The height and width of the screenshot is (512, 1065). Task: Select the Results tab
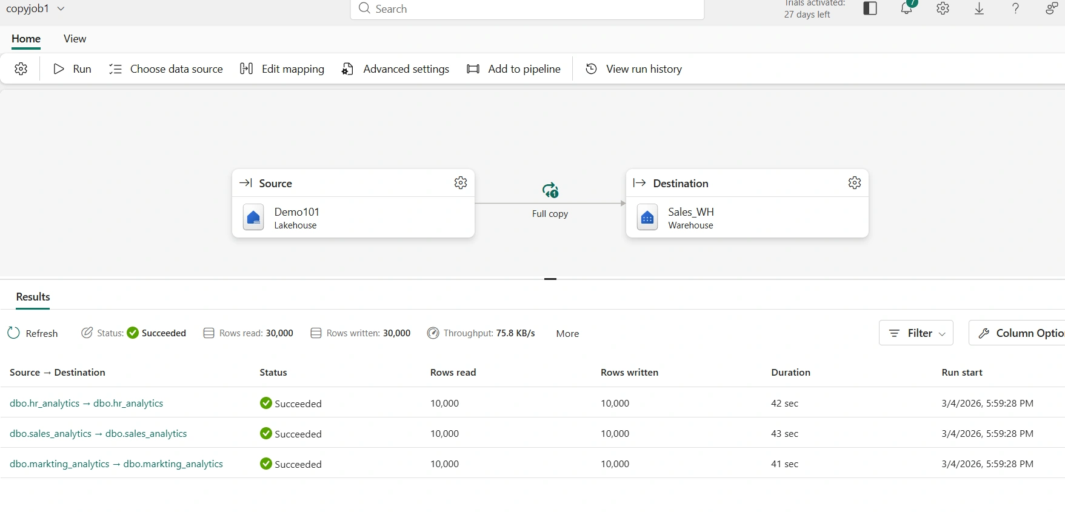33,297
